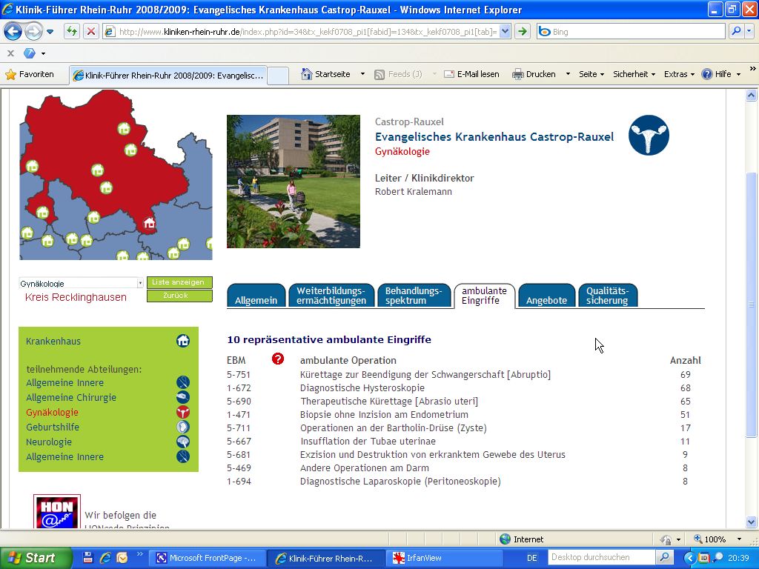This screenshot has height=569, width=759.
Task: Click the green Go arrow button
Action: tap(523, 32)
